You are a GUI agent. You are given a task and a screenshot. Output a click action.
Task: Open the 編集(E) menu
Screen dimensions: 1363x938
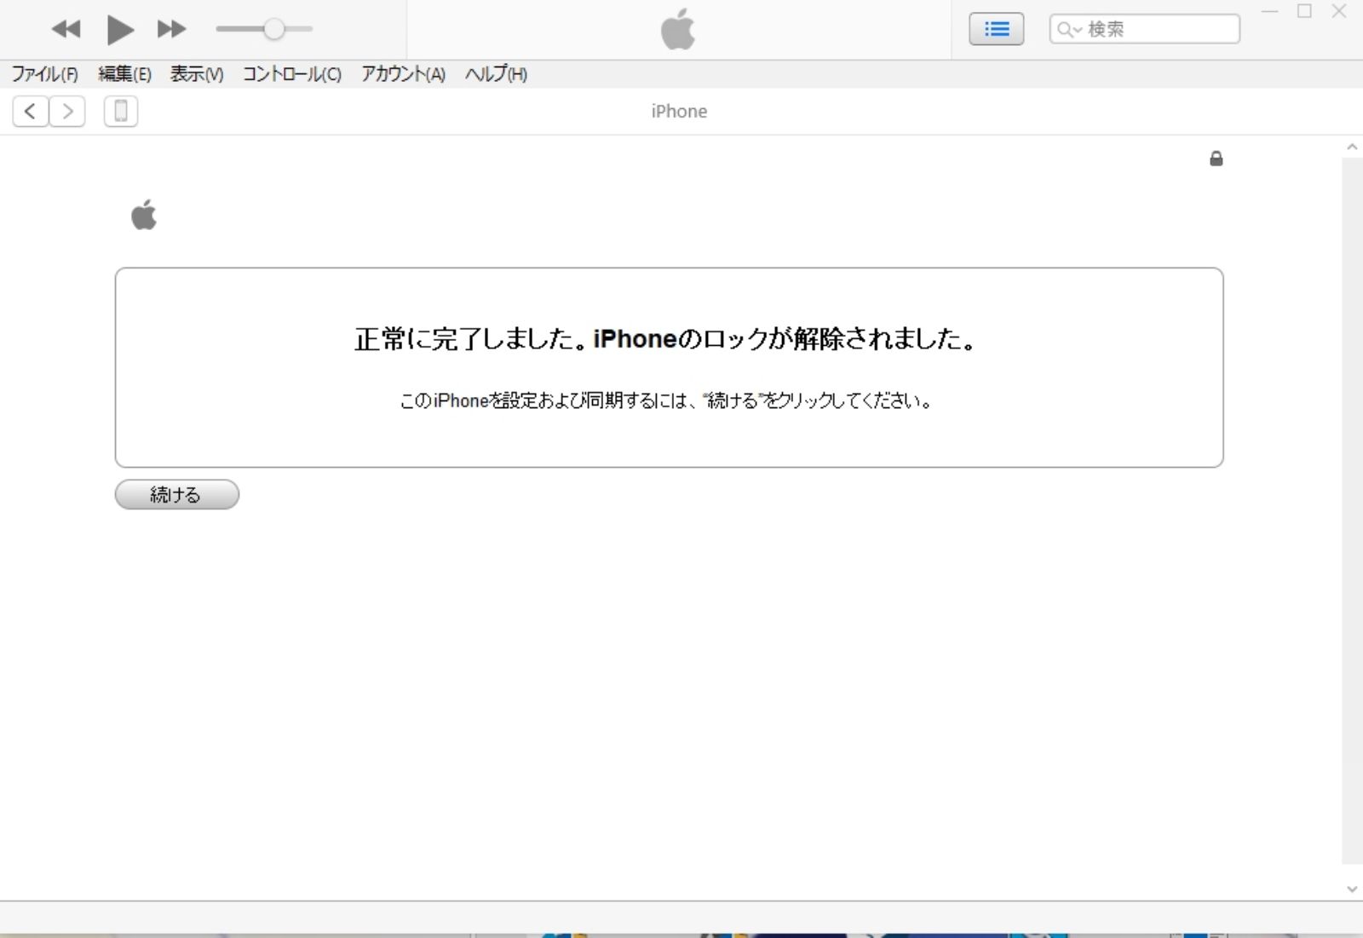point(124,74)
